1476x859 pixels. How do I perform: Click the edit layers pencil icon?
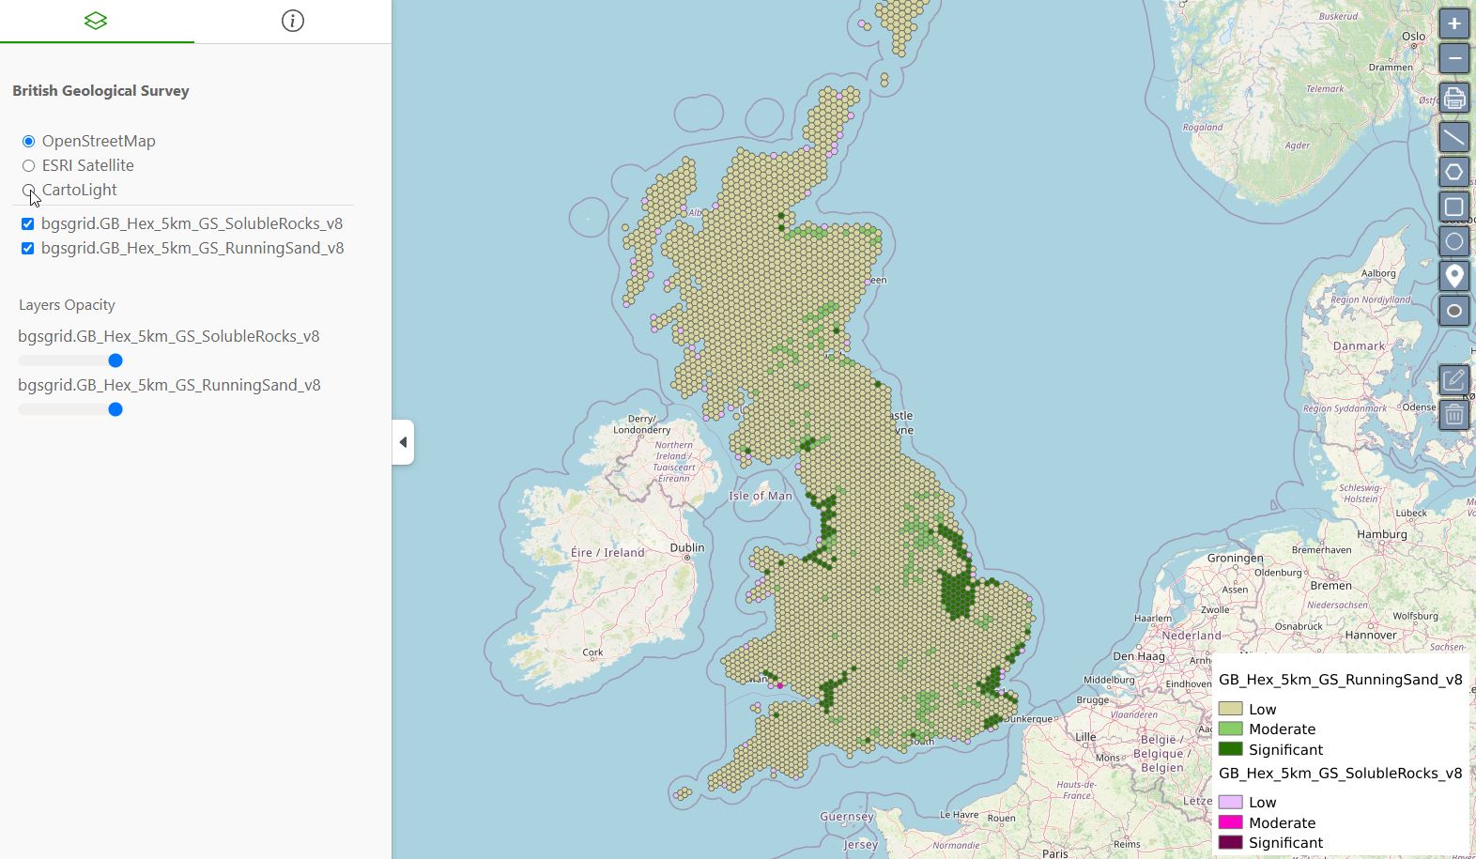click(1453, 379)
